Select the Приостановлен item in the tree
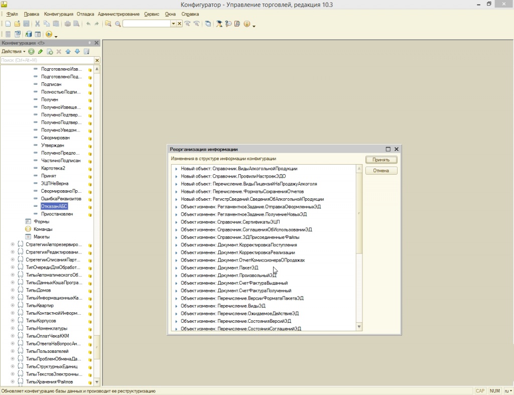The image size is (514, 395). pos(57,214)
